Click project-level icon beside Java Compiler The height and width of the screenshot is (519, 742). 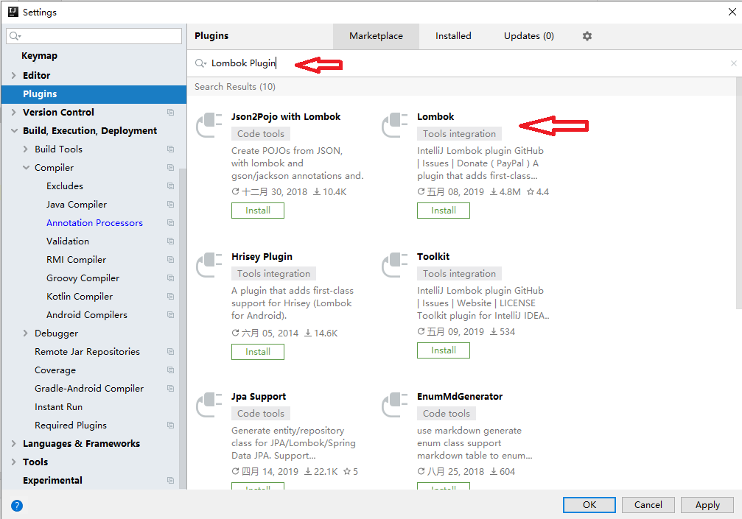[170, 205]
